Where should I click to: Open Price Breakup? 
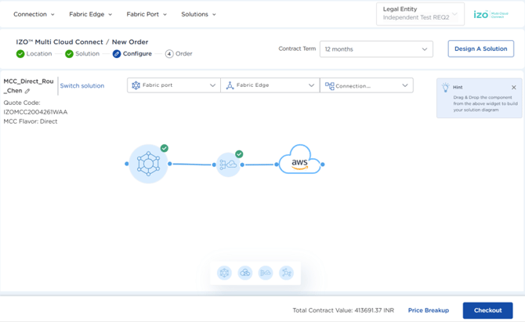pos(429,310)
